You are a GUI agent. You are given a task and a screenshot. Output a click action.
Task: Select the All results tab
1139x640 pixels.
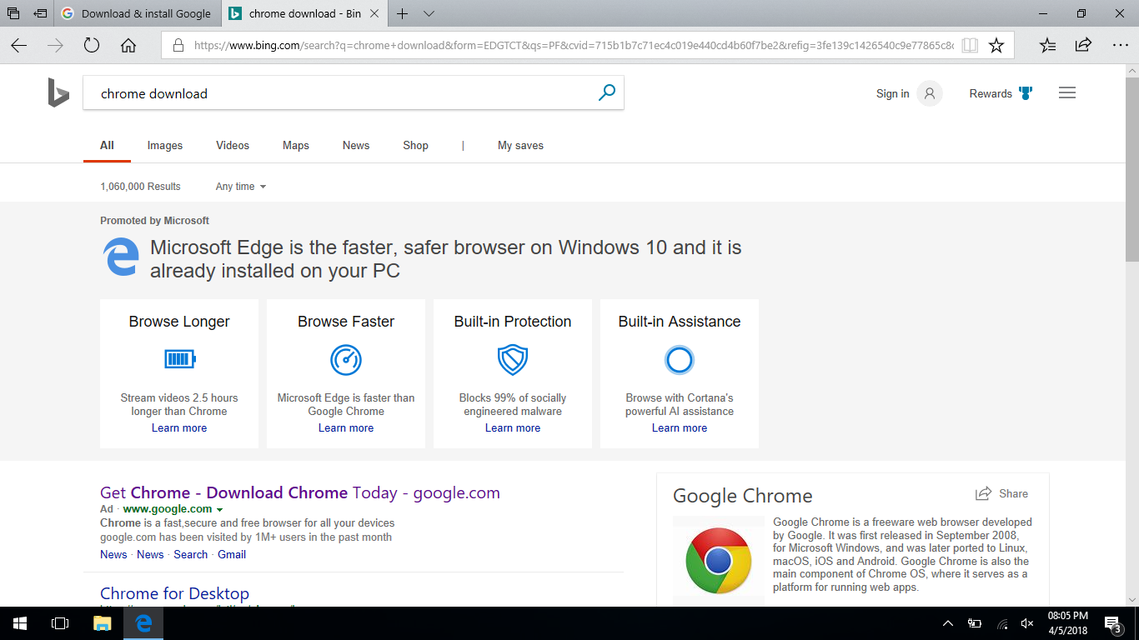click(107, 145)
